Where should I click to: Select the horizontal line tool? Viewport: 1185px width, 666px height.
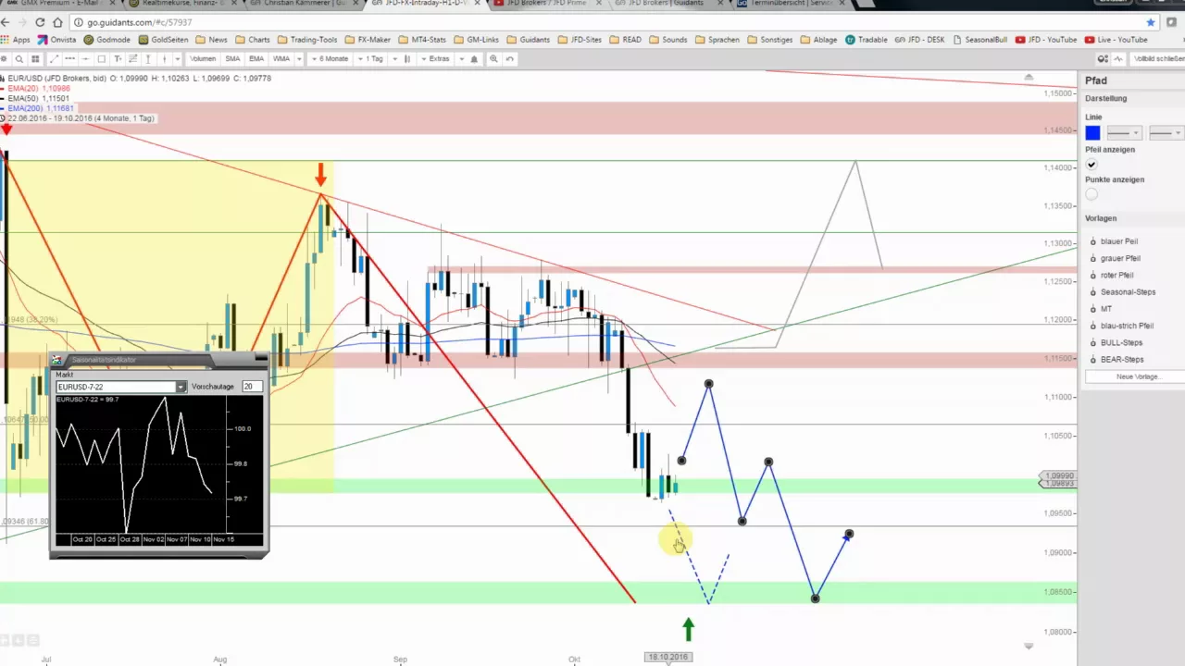point(85,58)
